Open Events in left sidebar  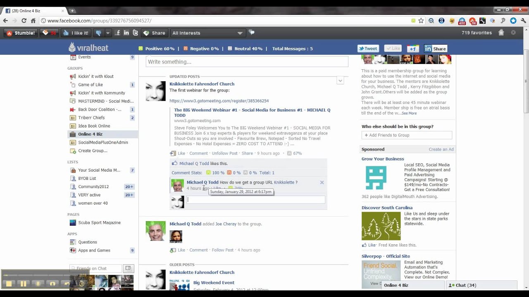pyautogui.click(x=84, y=57)
